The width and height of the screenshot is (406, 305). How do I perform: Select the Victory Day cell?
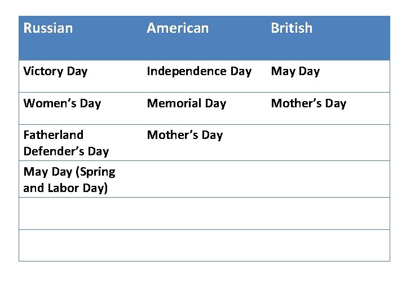55,71
